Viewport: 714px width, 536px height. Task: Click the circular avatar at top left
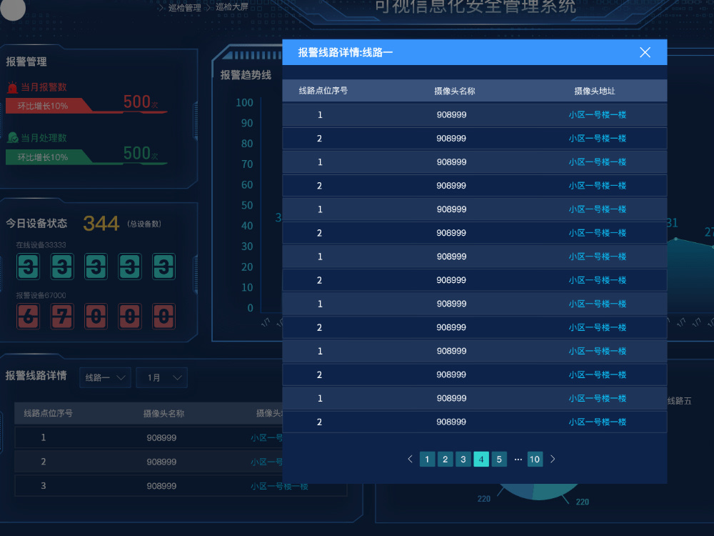pyautogui.click(x=13, y=9)
